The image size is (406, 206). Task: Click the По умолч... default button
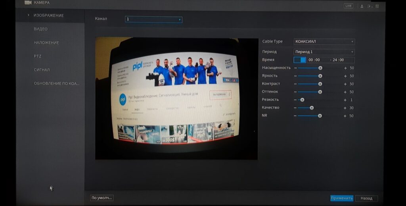[x=102, y=198]
